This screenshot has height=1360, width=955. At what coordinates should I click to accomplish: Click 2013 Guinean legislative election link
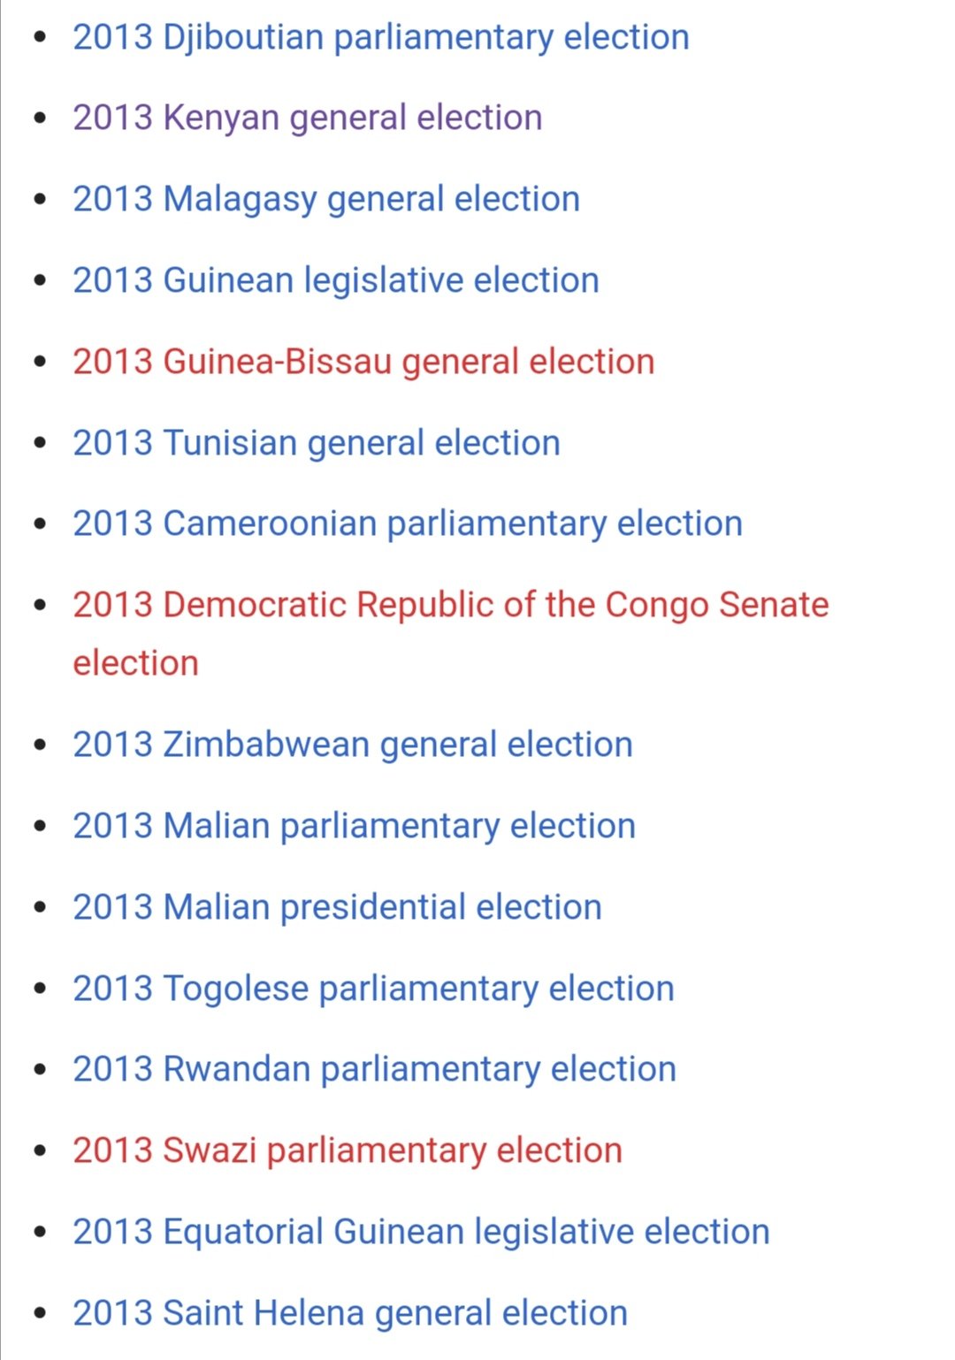point(335,281)
